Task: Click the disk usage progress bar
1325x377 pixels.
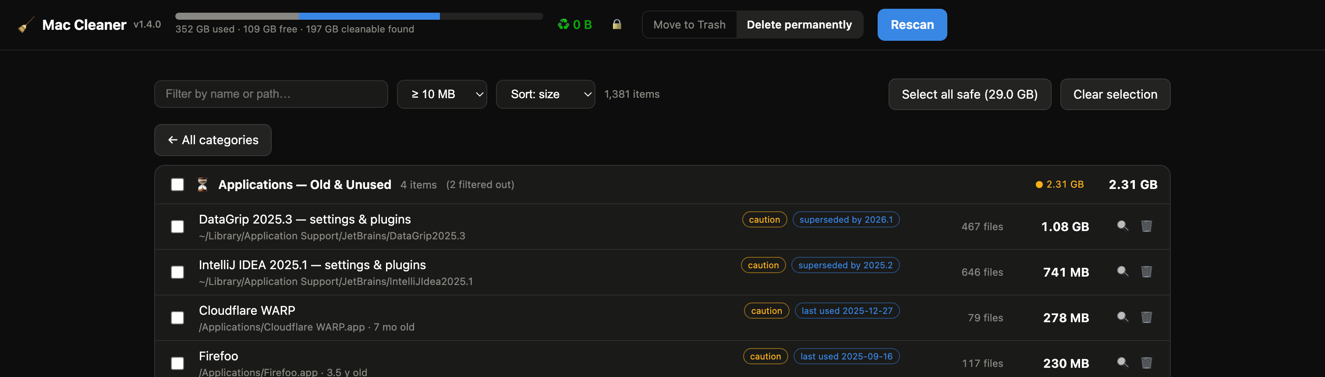Action: point(359,16)
